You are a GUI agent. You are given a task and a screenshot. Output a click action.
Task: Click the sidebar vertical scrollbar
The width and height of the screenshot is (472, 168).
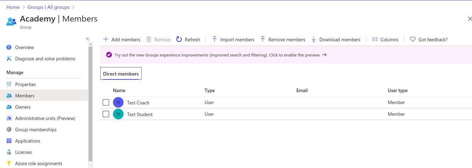90,102
